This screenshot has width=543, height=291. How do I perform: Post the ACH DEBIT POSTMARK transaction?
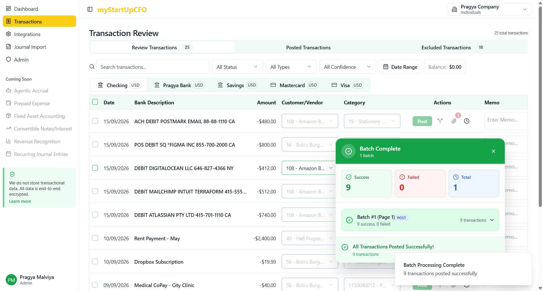click(422, 121)
